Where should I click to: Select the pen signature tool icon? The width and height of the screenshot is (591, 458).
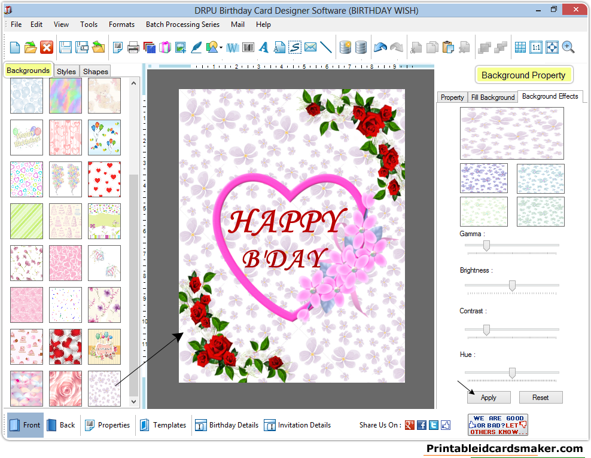(x=196, y=47)
